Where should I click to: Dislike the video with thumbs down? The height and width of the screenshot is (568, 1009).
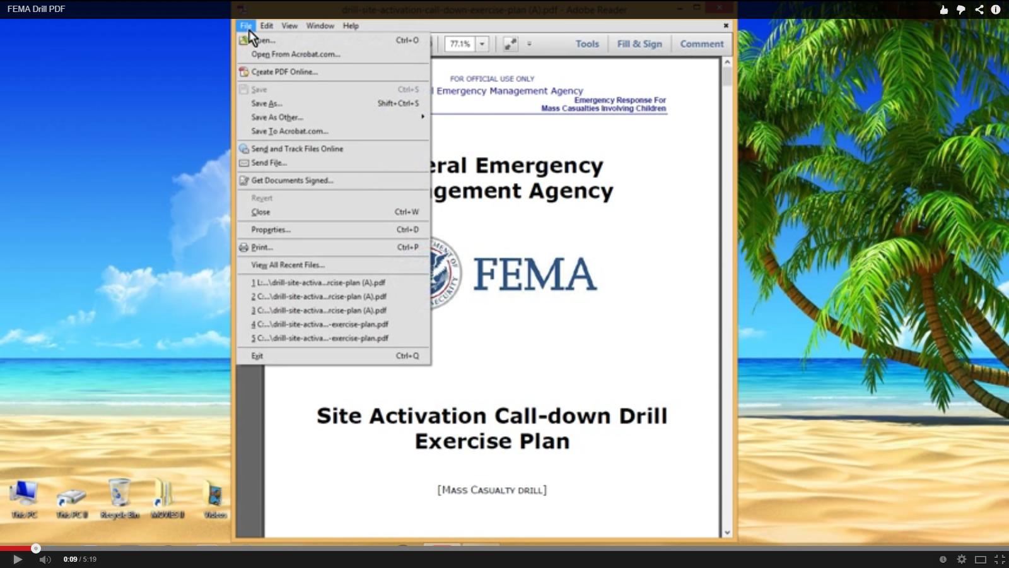click(x=961, y=9)
